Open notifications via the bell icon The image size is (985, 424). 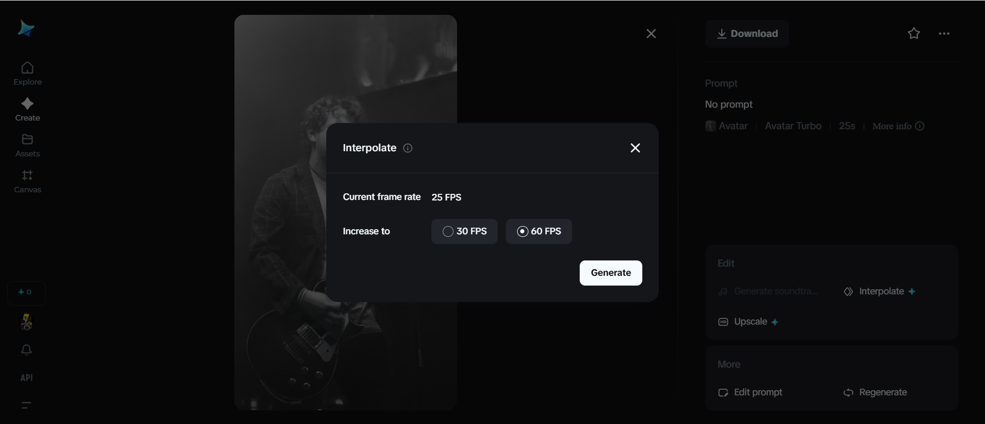tap(26, 350)
